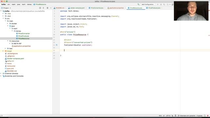Collapse the resources folder
The width and height of the screenshot is (210, 118).
pos(8,41)
